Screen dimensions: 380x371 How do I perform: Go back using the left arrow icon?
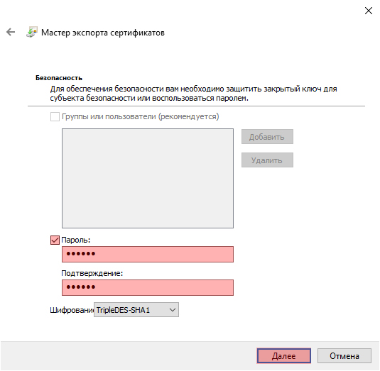[11, 32]
